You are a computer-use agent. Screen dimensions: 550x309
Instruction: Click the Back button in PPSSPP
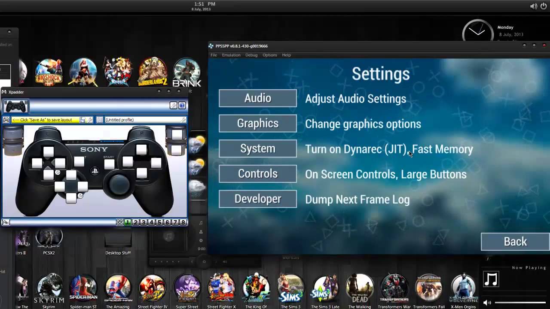click(x=515, y=242)
